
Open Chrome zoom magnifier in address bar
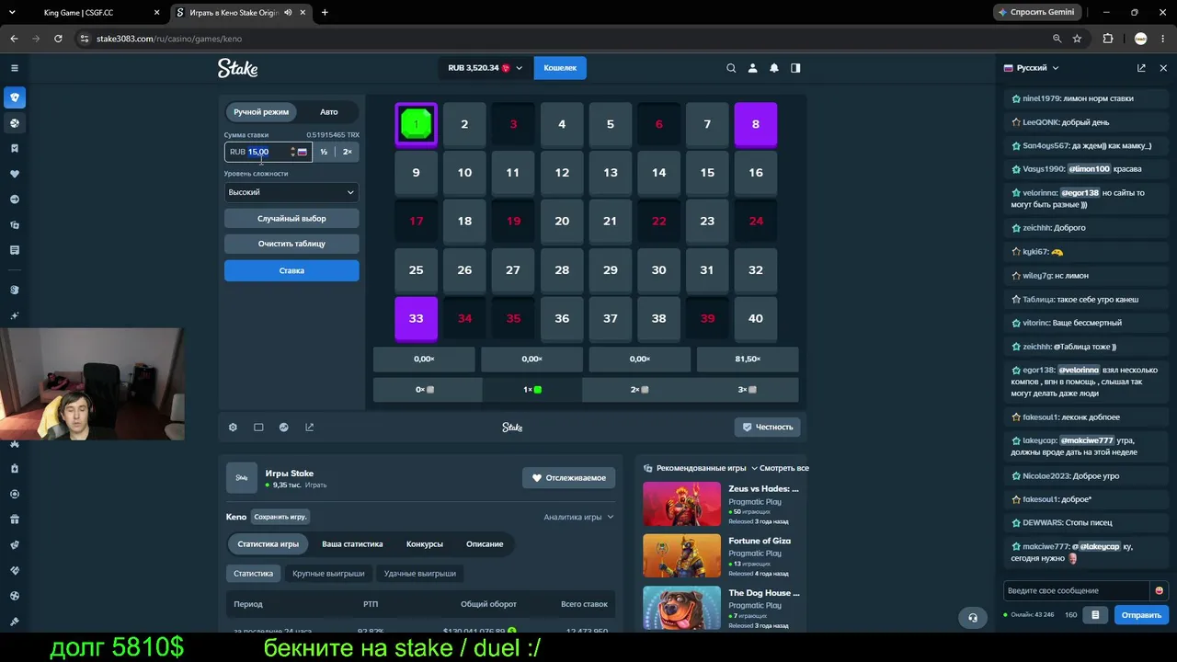(1057, 39)
